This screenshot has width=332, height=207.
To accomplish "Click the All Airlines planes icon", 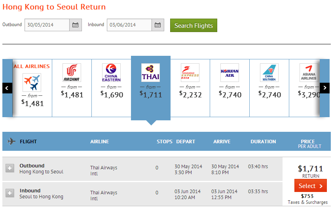I will 32,82.
